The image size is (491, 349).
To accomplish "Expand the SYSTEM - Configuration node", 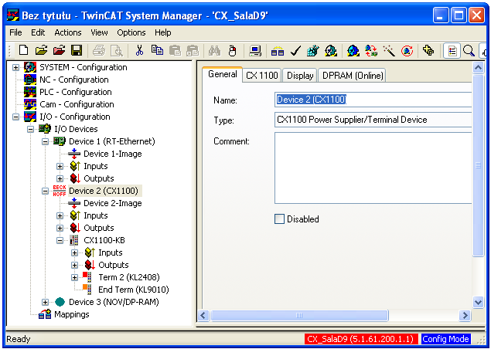I will (x=15, y=67).
